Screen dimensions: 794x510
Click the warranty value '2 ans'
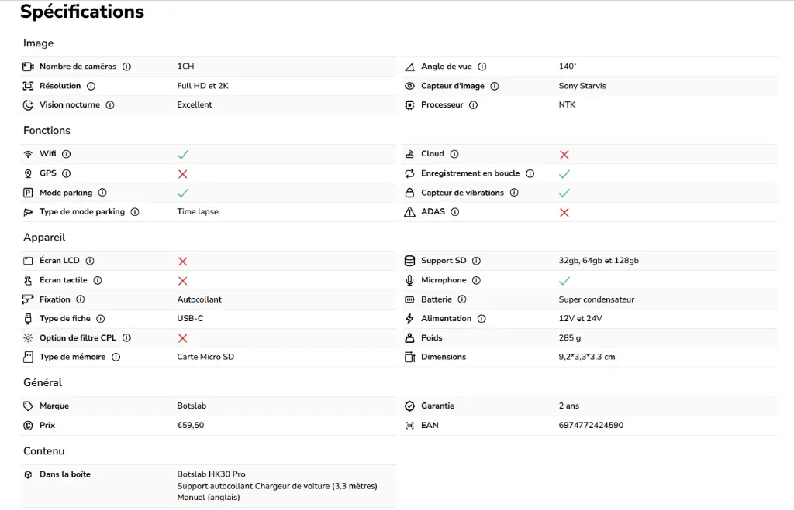[568, 406]
